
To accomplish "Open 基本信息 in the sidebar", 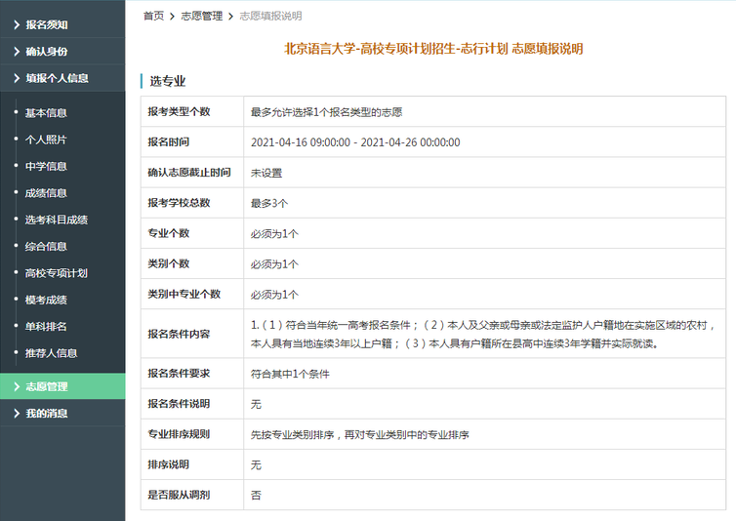I will click(x=46, y=113).
